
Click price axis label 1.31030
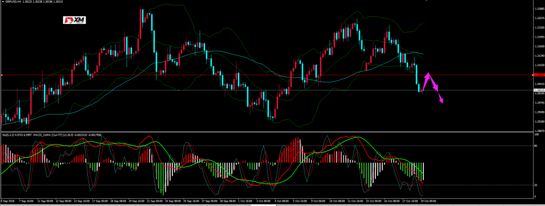coord(540,65)
